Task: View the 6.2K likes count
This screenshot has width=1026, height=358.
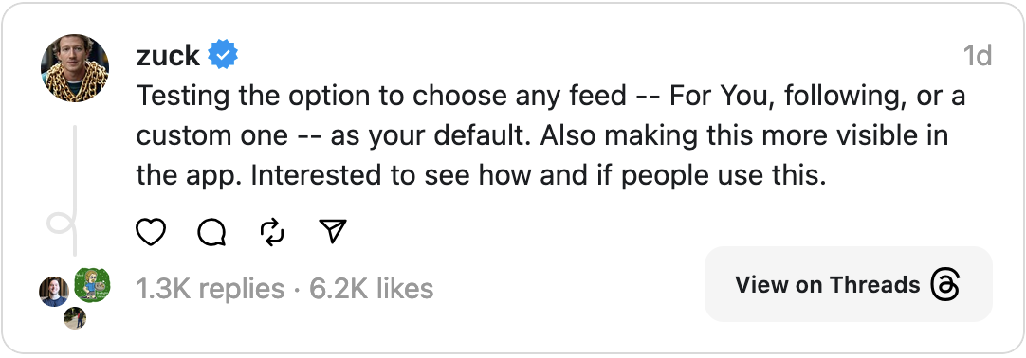Action: [x=371, y=288]
